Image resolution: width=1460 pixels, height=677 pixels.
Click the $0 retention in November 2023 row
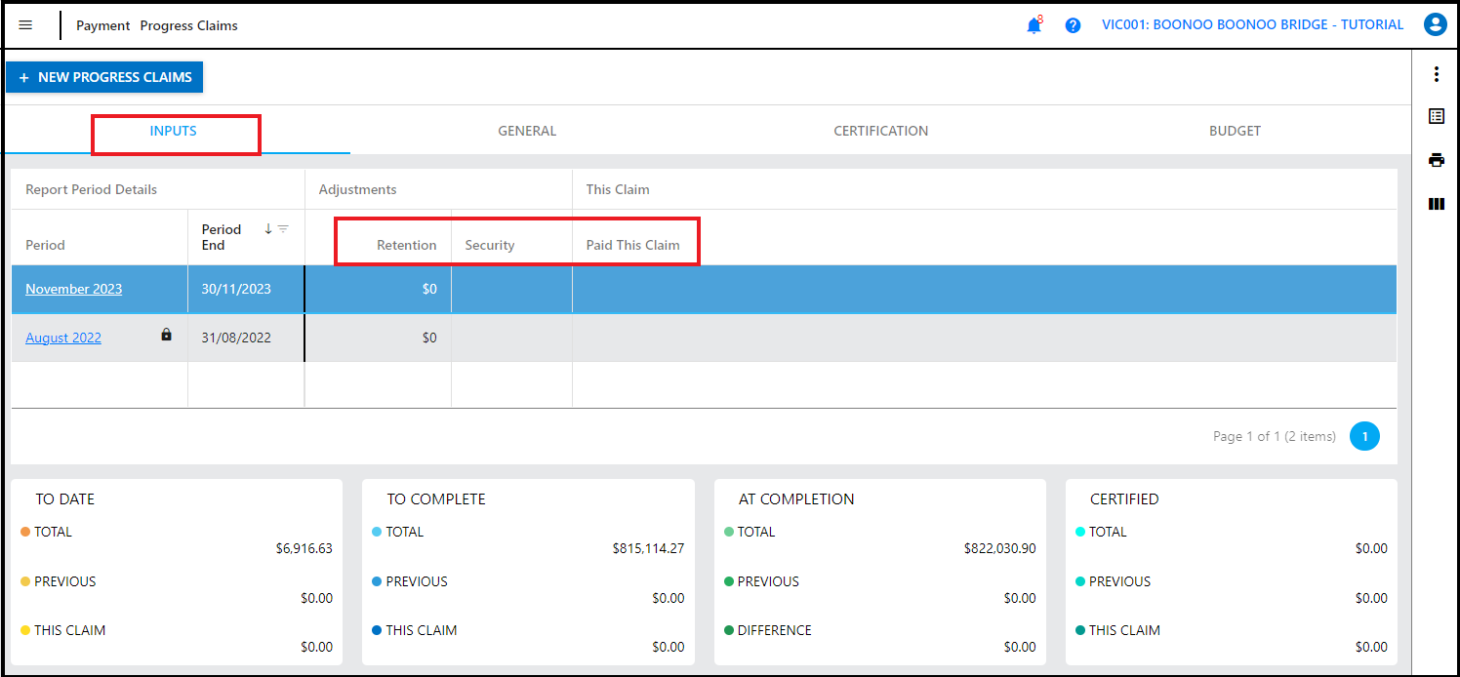(x=429, y=289)
